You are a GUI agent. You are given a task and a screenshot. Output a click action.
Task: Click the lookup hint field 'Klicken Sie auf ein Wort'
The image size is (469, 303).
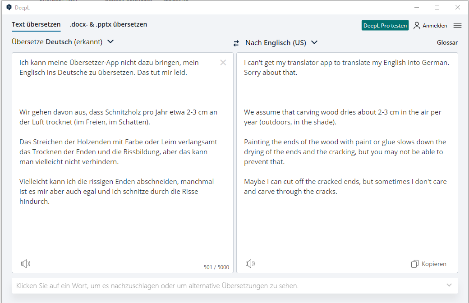[x=235, y=286]
